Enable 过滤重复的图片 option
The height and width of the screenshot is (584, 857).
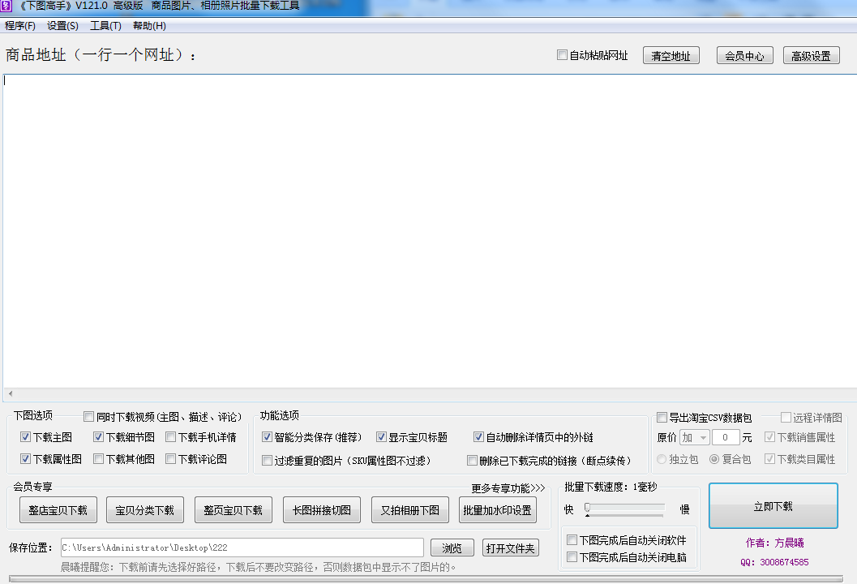(267, 460)
